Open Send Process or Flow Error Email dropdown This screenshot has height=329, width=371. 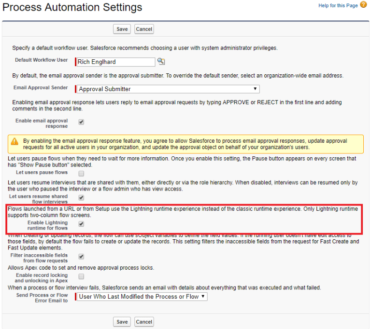tap(142, 297)
